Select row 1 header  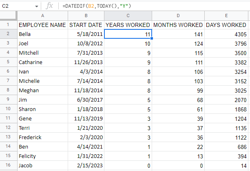pyautogui.click(x=8, y=25)
